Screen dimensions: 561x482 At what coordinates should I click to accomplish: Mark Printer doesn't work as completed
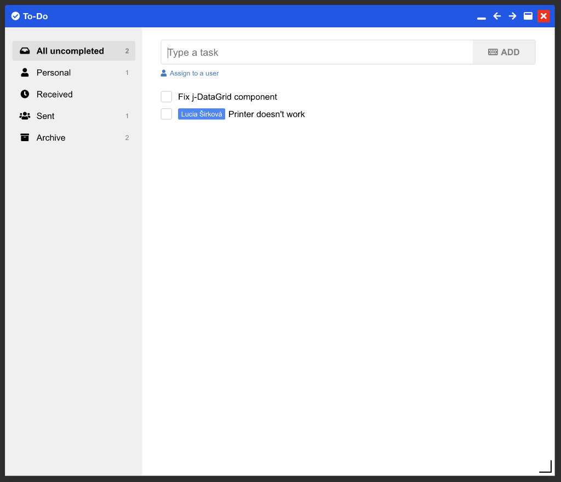click(x=166, y=114)
